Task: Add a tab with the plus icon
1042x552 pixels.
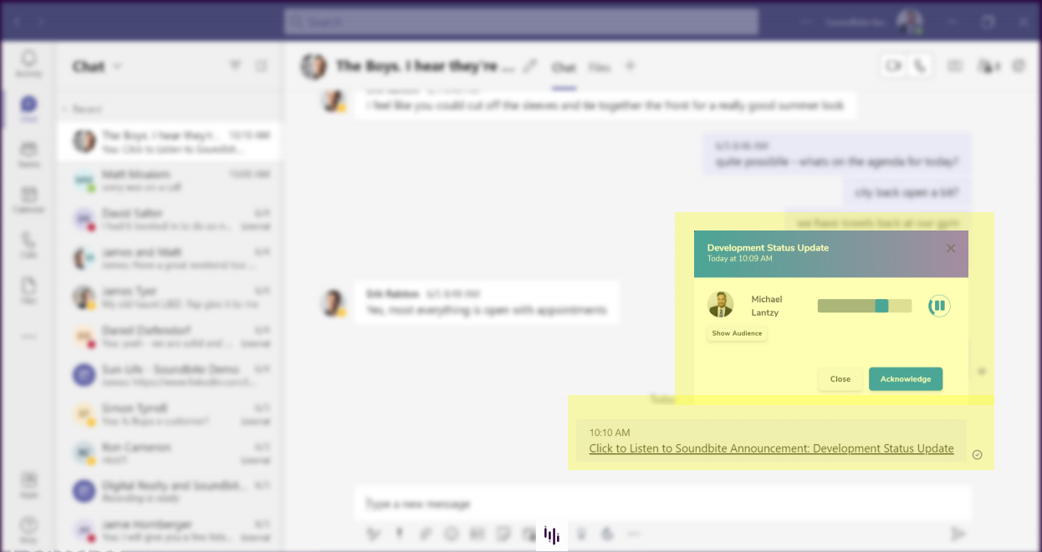Action: (631, 66)
